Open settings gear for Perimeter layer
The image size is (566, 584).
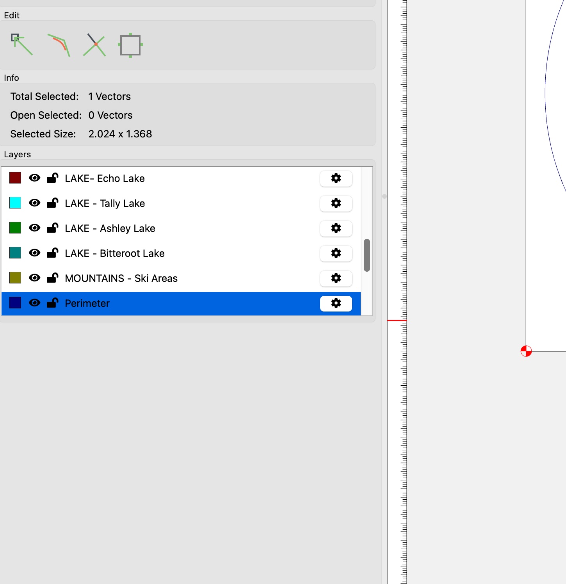coord(336,303)
